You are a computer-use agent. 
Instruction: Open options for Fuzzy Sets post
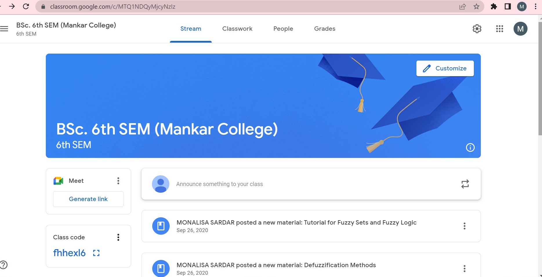click(464, 226)
